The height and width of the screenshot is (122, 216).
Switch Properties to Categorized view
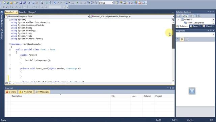pyautogui.click(x=178, y=39)
